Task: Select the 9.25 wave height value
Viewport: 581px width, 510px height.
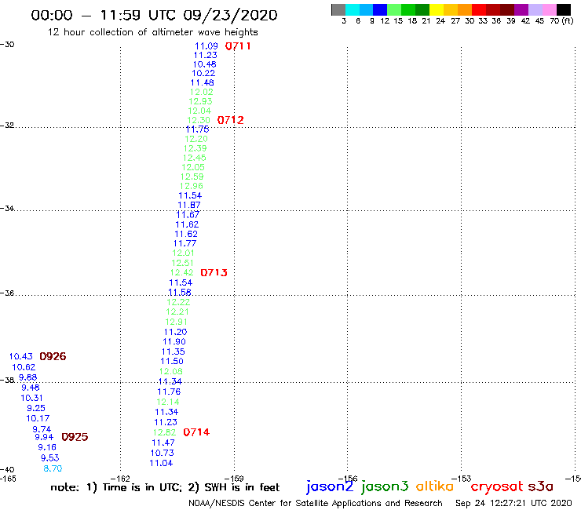Action: point(36,408)
